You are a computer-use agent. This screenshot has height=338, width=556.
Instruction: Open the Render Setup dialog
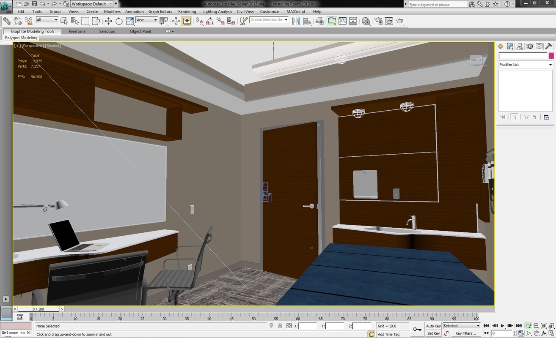coord(377,21)
